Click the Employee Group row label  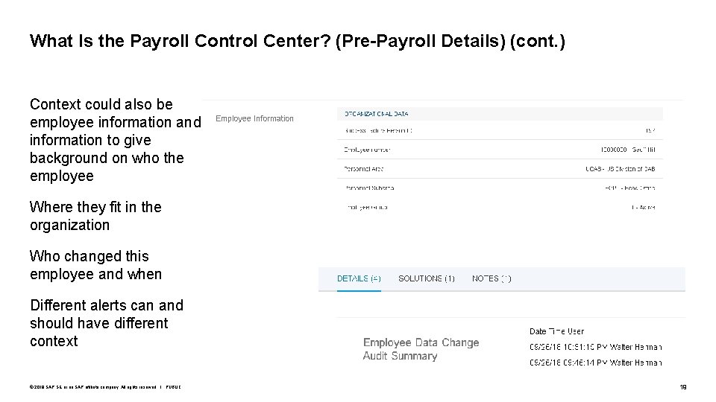pyautogui.click(x=365, y=207)
